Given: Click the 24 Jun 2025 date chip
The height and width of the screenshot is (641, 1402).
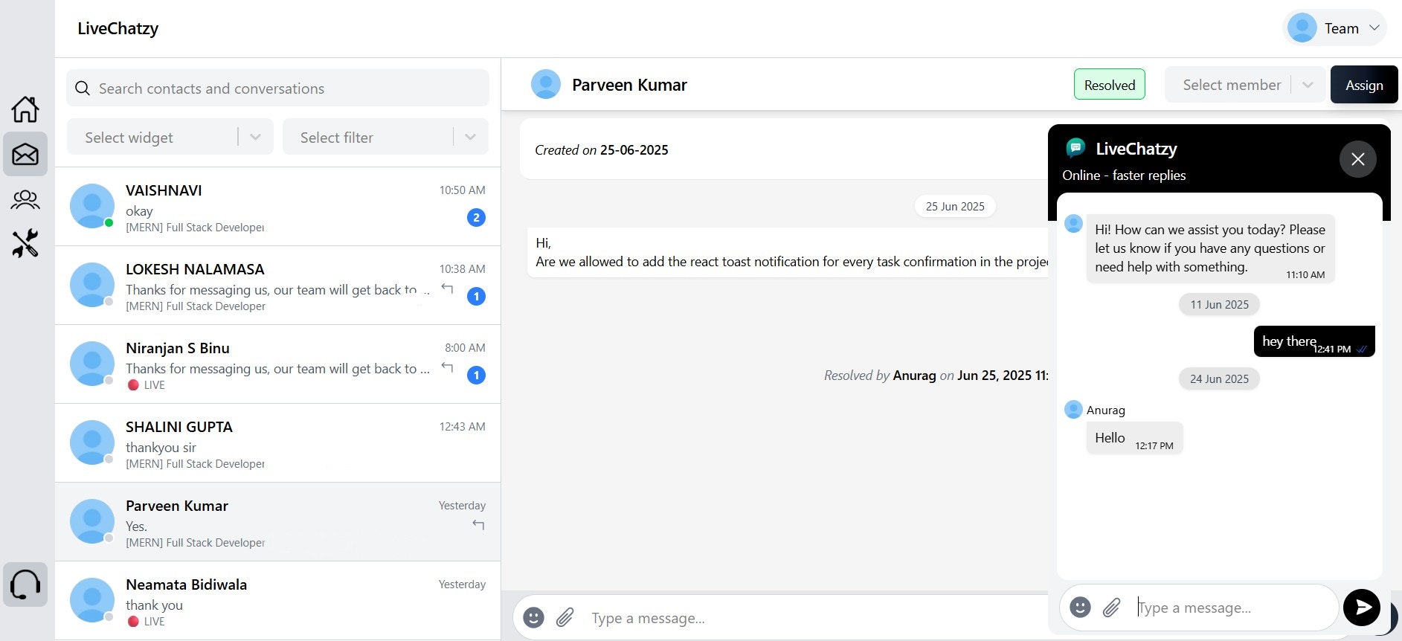Looking at the screenshot, I should click(x=1219, y=379).
